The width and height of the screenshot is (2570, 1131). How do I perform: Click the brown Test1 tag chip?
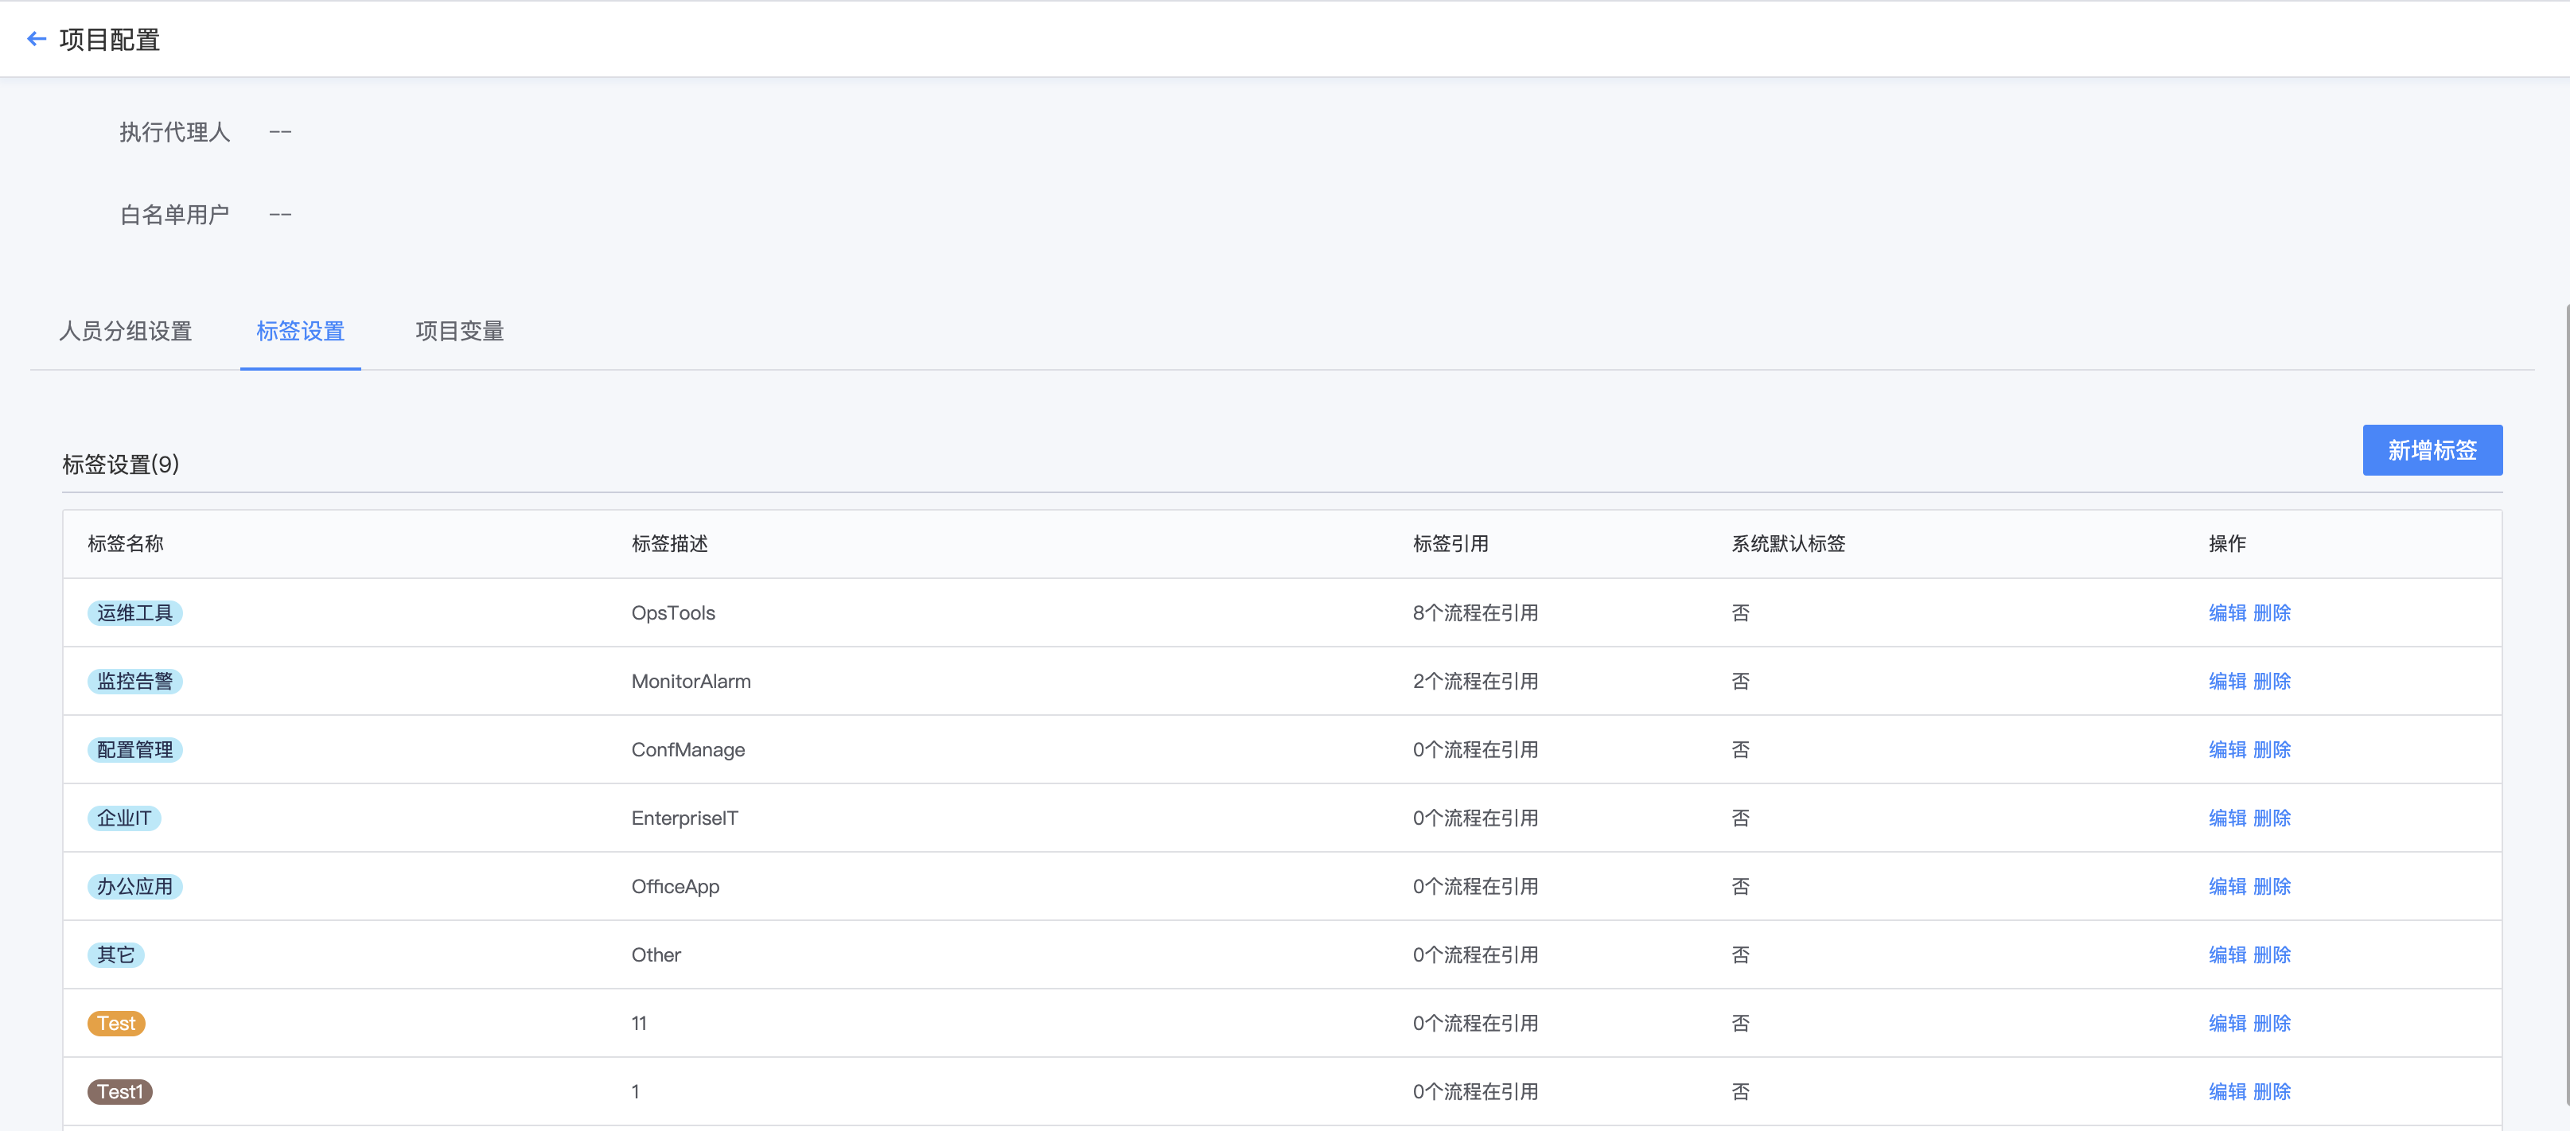pyautogui.click(x=119, y=1091)
